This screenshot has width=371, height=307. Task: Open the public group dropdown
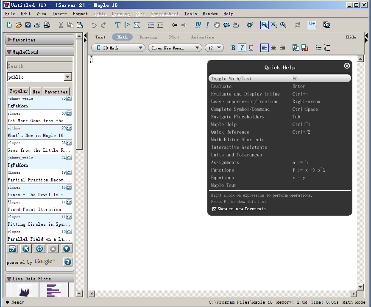click(x=68, y=77)
